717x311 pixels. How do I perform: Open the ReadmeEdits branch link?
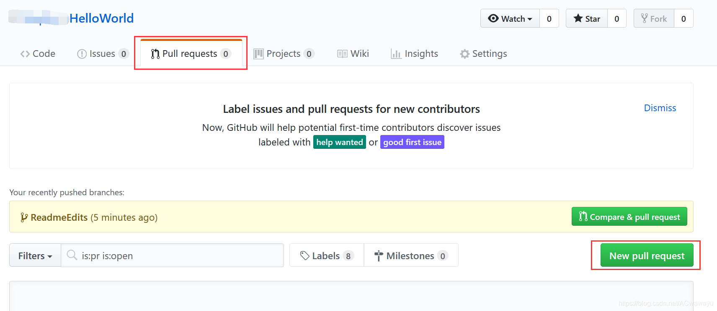pyautogui.click(x=59, y=217)
